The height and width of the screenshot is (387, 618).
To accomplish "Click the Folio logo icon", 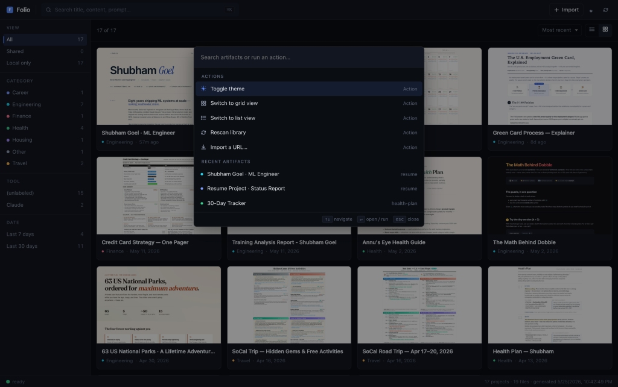I will coord(10,10).
